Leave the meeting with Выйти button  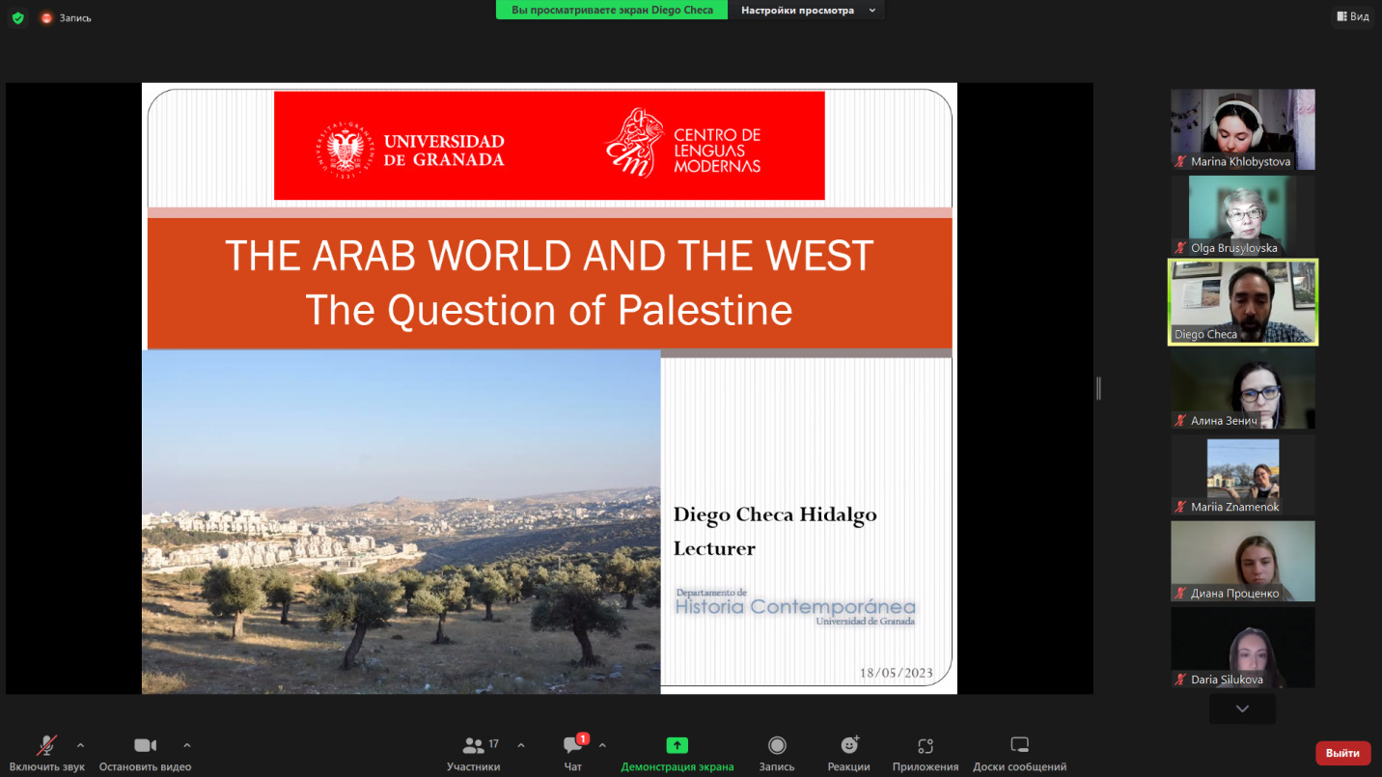1342,753
